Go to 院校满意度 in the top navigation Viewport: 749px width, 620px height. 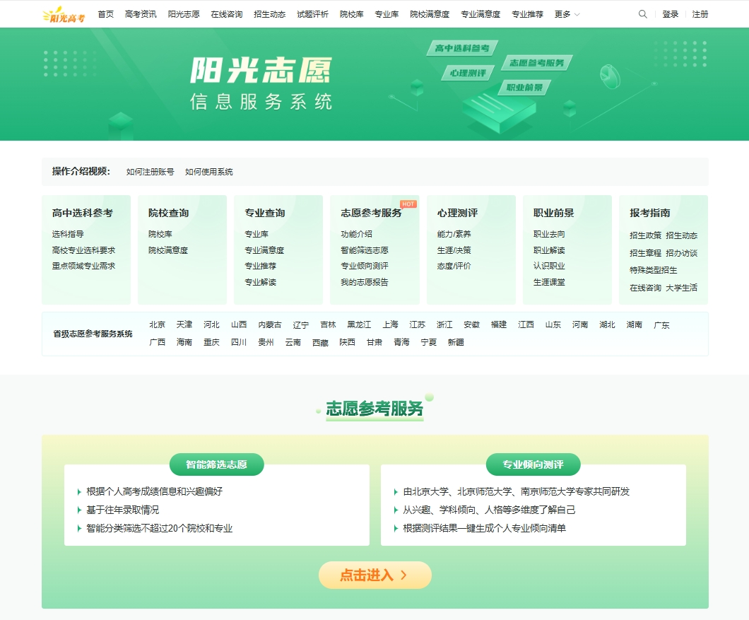pos(430,14)
